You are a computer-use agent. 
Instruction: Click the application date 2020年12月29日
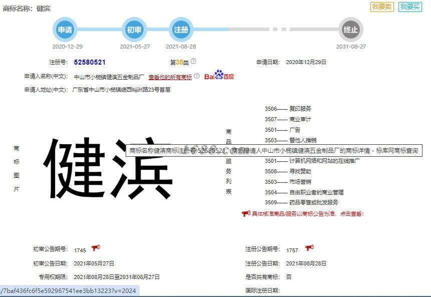point(306,62)
